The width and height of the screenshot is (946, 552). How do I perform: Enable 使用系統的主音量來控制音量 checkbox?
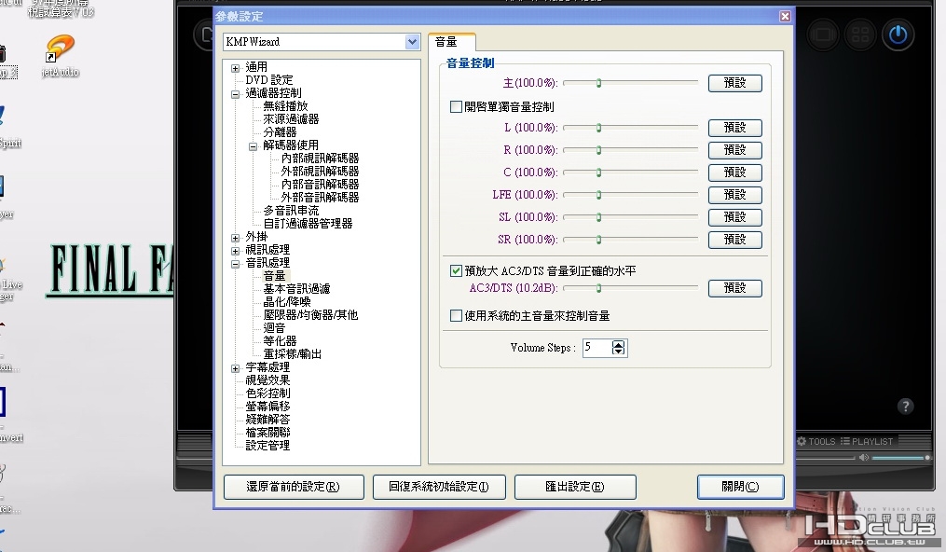[x=456, y=315]
